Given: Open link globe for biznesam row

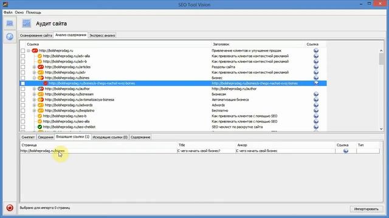Looking at the screenshot, I should tap(316, 94).
